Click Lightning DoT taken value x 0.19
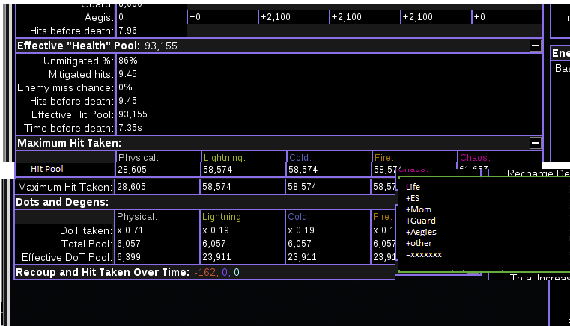The width and height of the screenshot is (570, 326). click(x=216, y=230)
